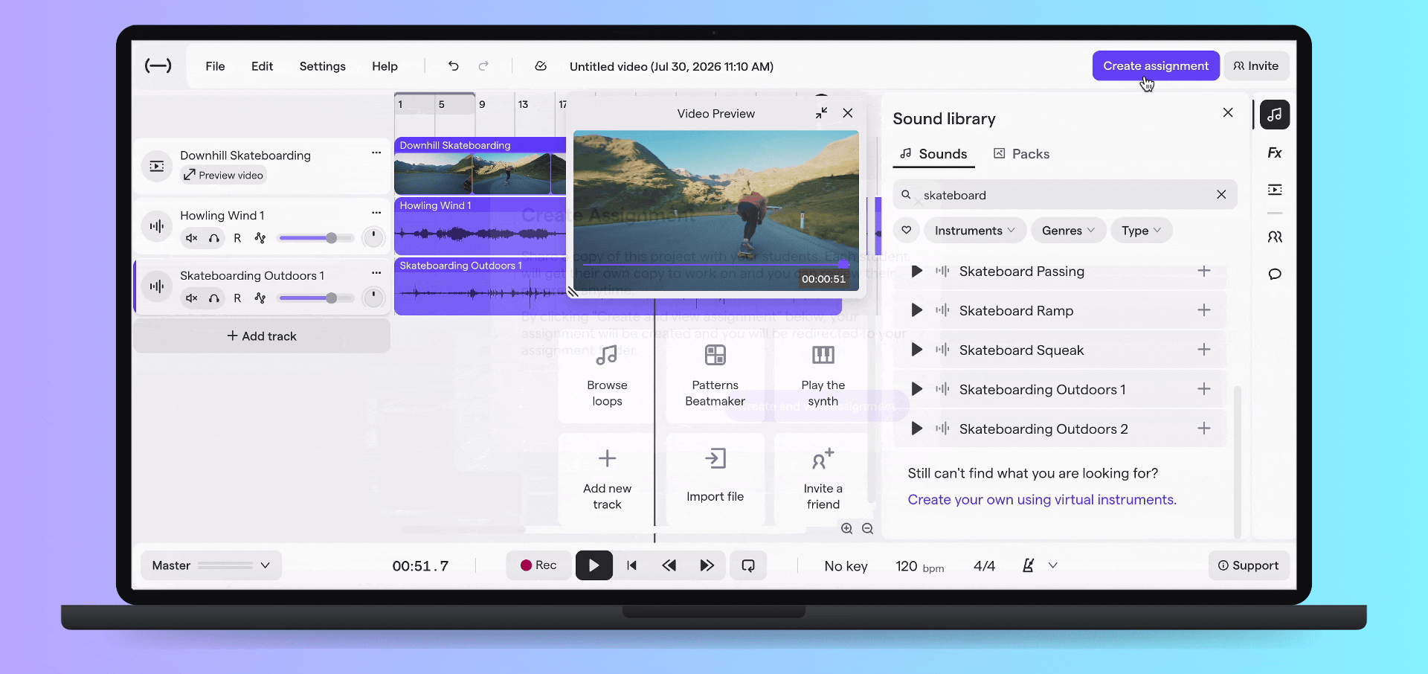Preview Skateboarding Outdoors 1 sound

pyautogui.click(x=917, y=389)
